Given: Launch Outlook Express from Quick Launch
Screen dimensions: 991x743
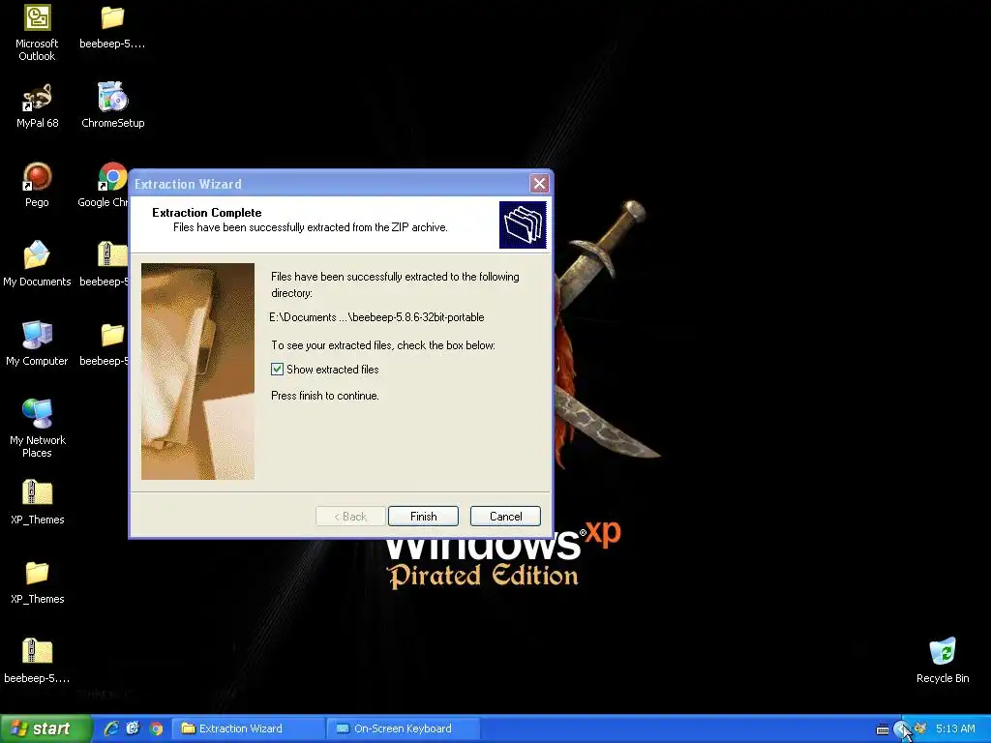Looking at the screenshot, I should (x=133, y=728).
